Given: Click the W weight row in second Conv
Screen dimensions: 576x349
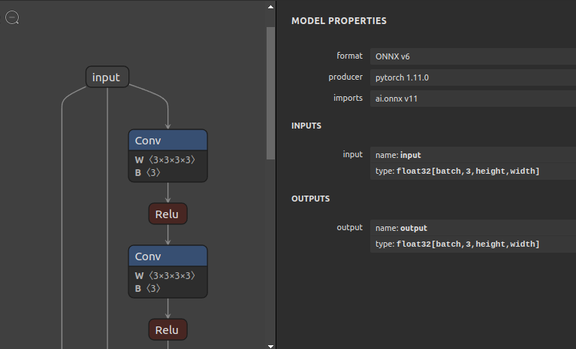Looking at the screenshot, I should pyautogui.click(x=167, y=275).
